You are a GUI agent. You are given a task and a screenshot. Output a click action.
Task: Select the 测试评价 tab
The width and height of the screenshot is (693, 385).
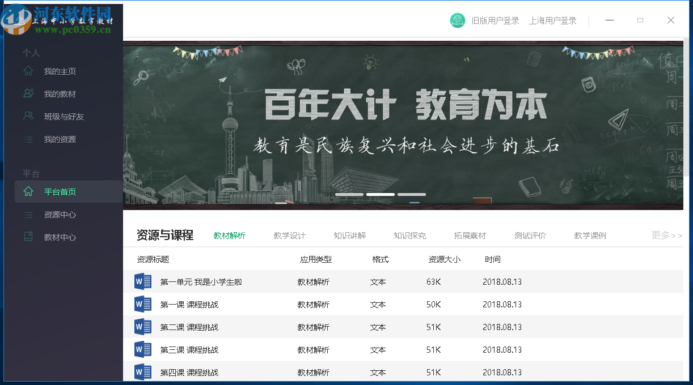530,235
